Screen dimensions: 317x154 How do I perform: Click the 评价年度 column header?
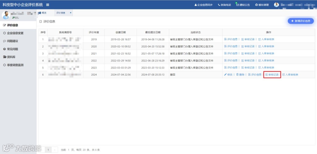point(94,32)
